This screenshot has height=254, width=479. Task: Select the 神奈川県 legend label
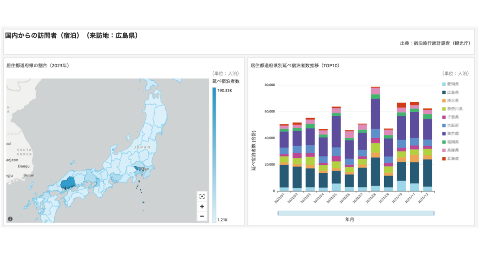454,109
